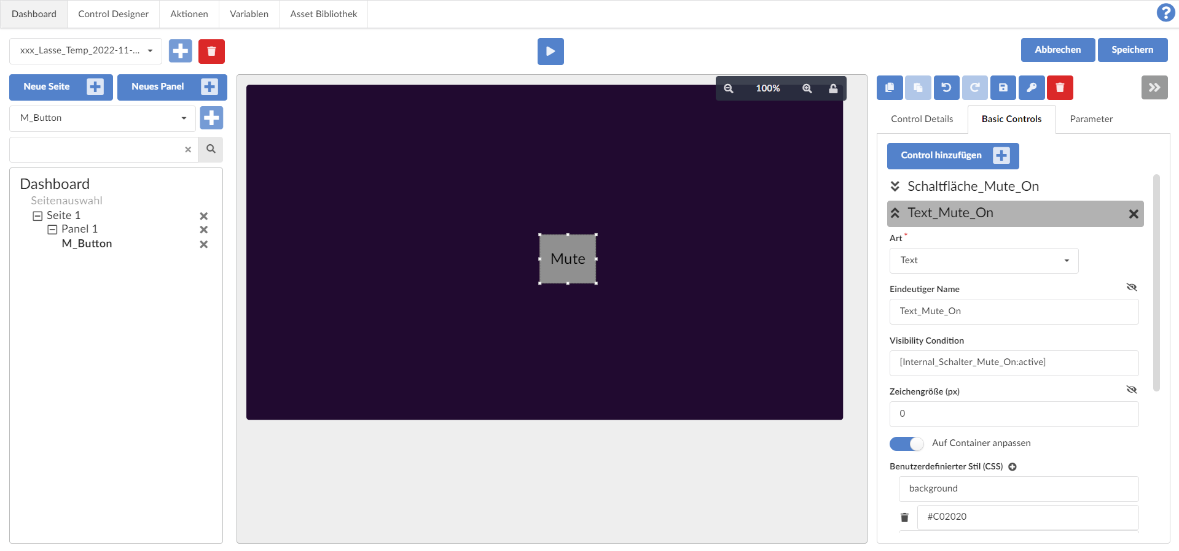Focus the Visibility Condition input field
Image resolution: width=1179 pixels, height=551 pixels.
(x=1014, y=363)
